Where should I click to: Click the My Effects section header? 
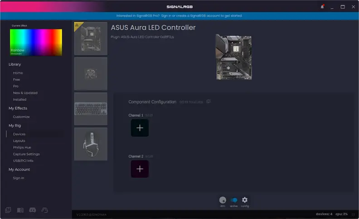(18, 108)
